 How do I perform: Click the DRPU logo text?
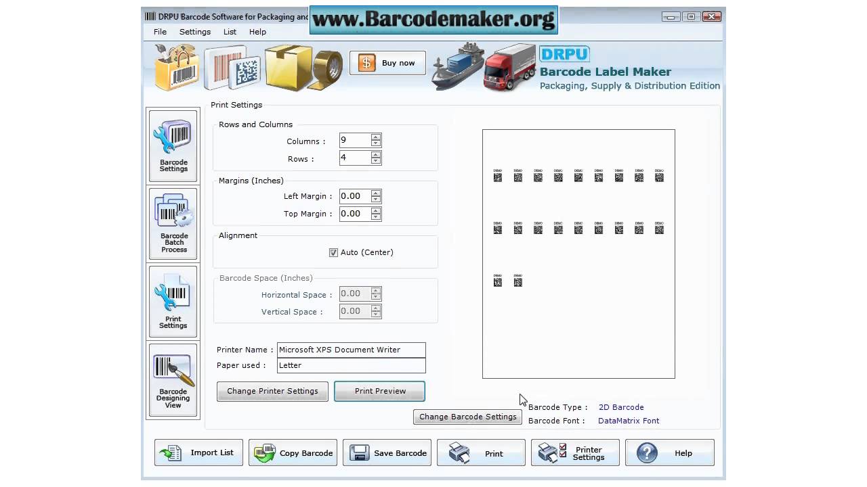coord(565,54)
